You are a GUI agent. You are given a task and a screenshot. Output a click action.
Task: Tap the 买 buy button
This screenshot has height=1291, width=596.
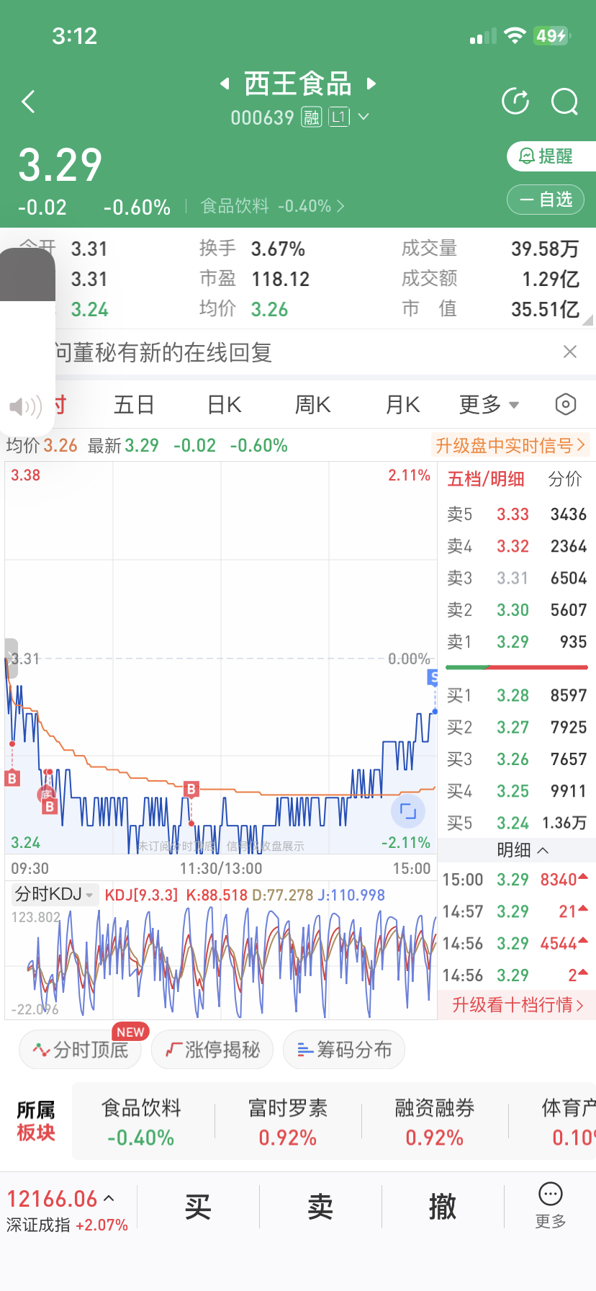click(198, 1206)
